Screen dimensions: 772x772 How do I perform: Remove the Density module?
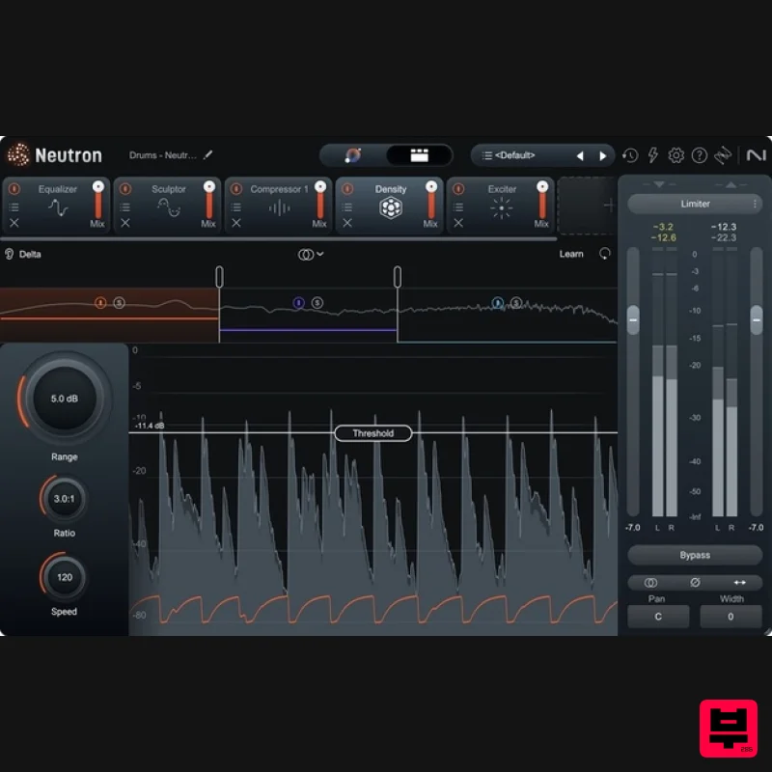pyautogui.click(x=347, y=223)
